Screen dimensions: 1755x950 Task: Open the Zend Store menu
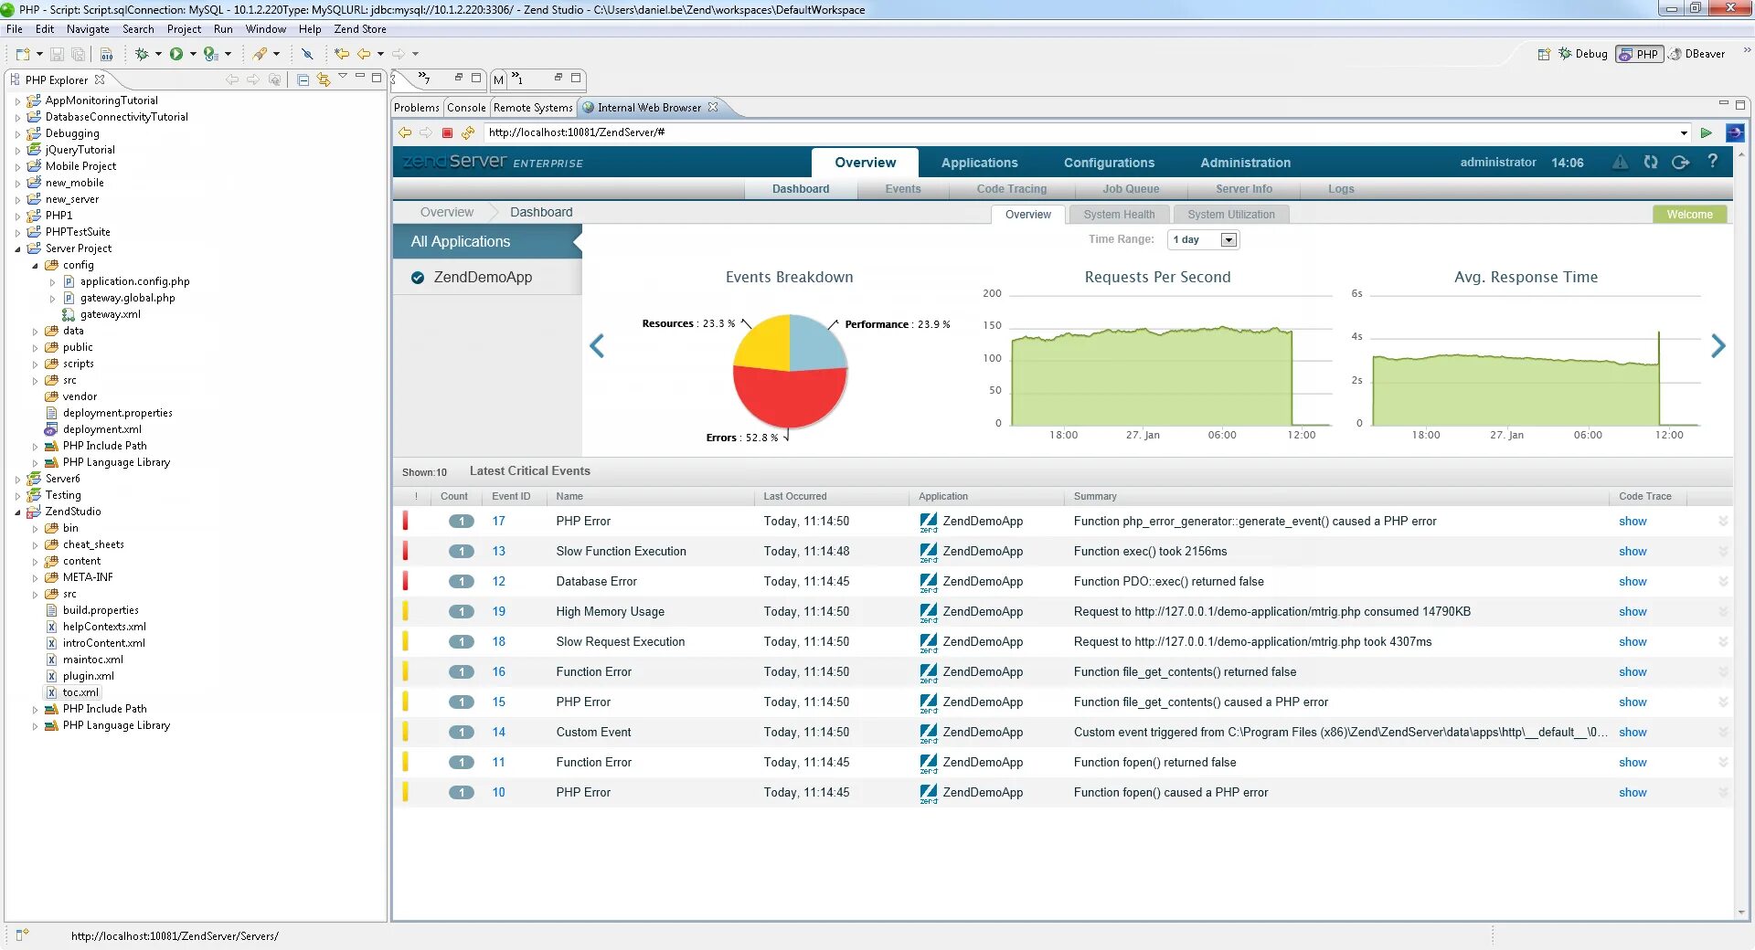360,29
